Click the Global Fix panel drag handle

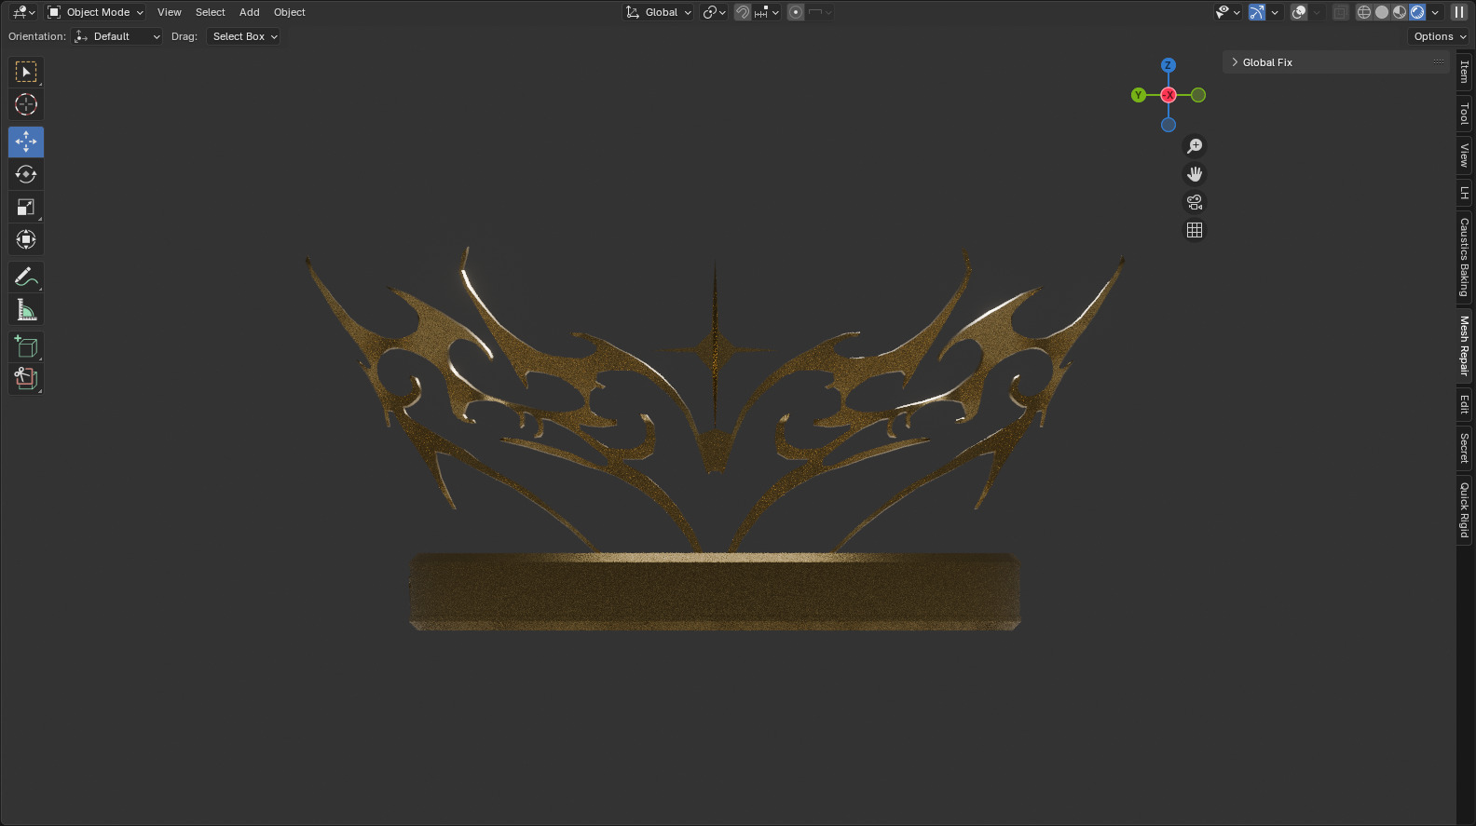tap(1439, 62)
